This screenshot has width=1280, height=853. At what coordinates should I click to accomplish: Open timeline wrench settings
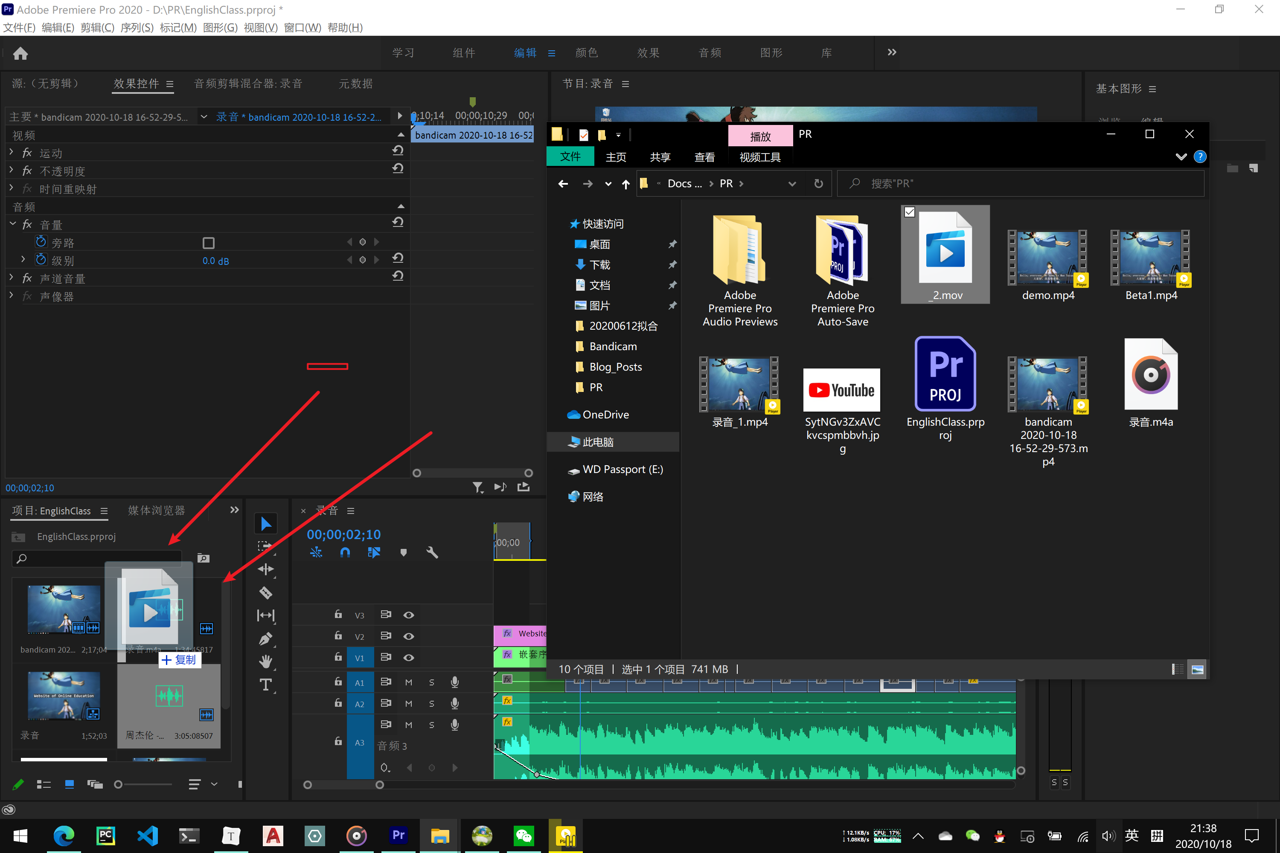pos(432,553)
